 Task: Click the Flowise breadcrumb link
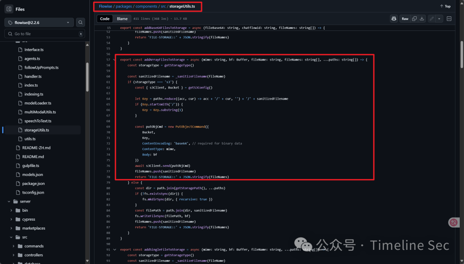(x=105, y=6)
